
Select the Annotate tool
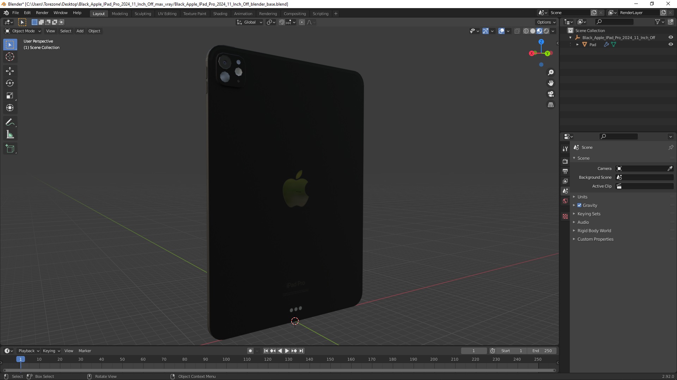point(10,122)
